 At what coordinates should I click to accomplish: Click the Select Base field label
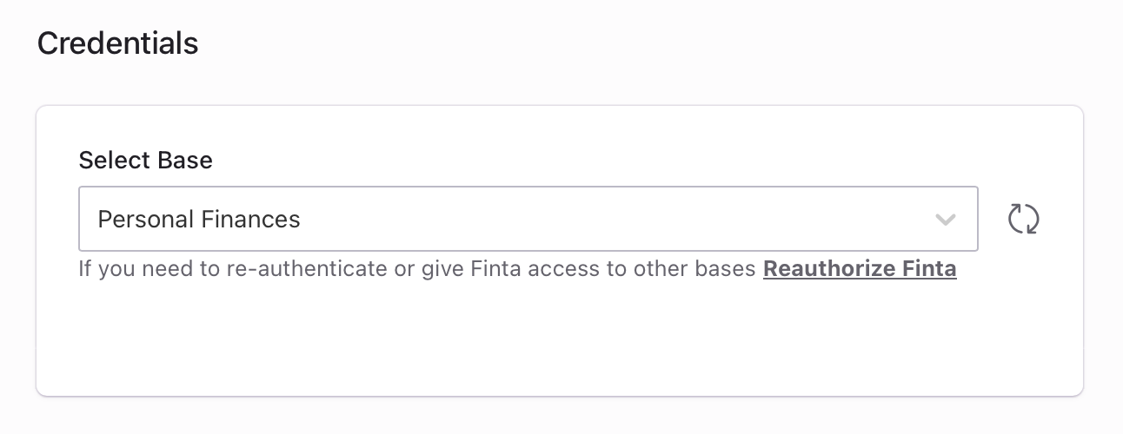click(145, 161)
